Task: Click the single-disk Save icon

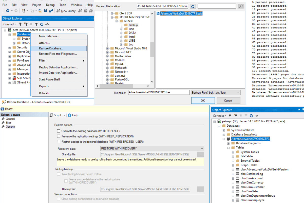Action: coord(45,11)
